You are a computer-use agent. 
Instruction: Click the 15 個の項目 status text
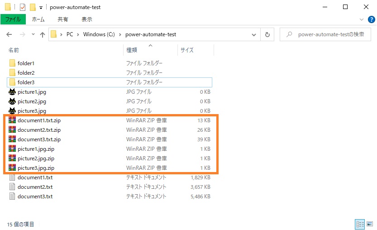click(20, 224)
